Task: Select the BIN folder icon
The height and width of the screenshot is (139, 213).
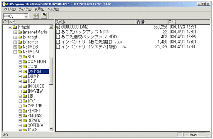Action: pos(25,57)
